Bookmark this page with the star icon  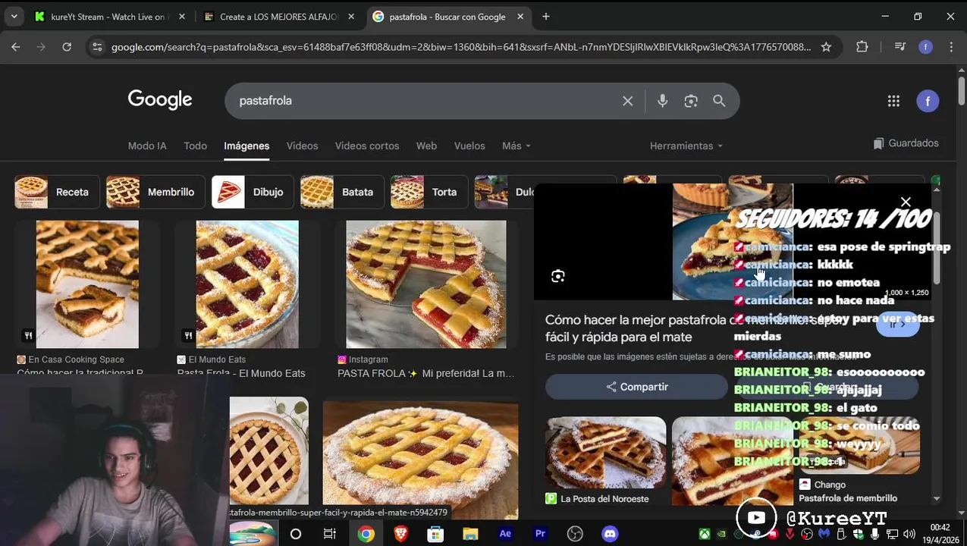pos(826,47)
